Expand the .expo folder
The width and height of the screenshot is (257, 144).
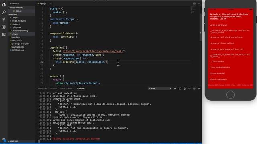(x=15, y=18)
